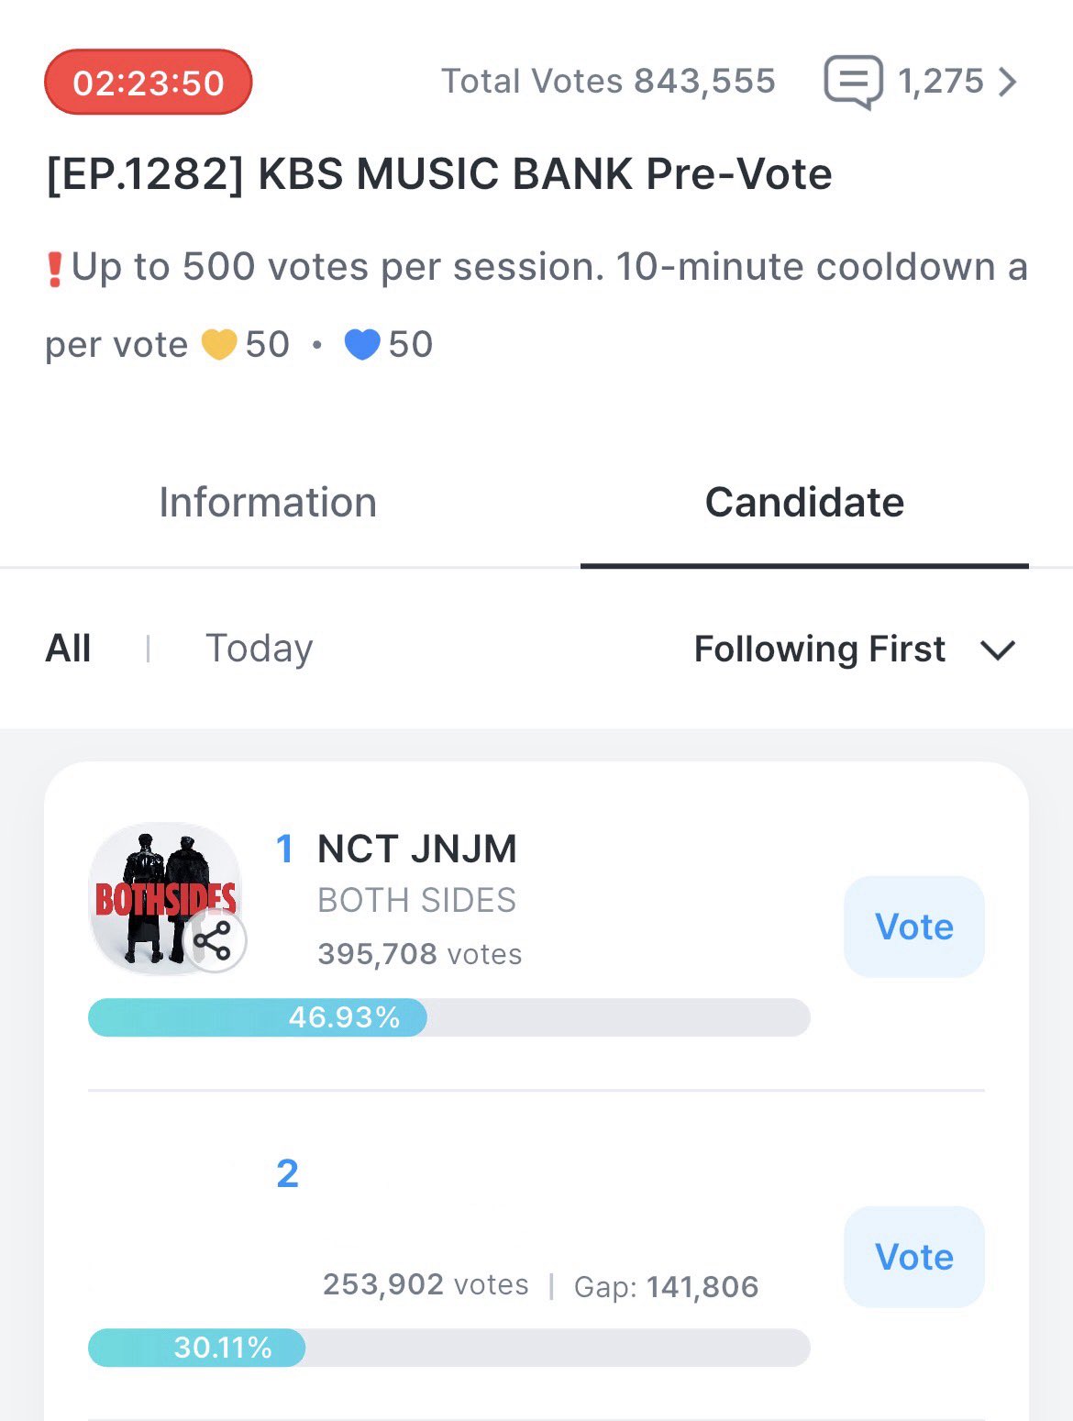Open the NCT JNJM candidate name
Image resolution: width=1073 pixels, height=1421 pixels.
click(x=416, y=849)
